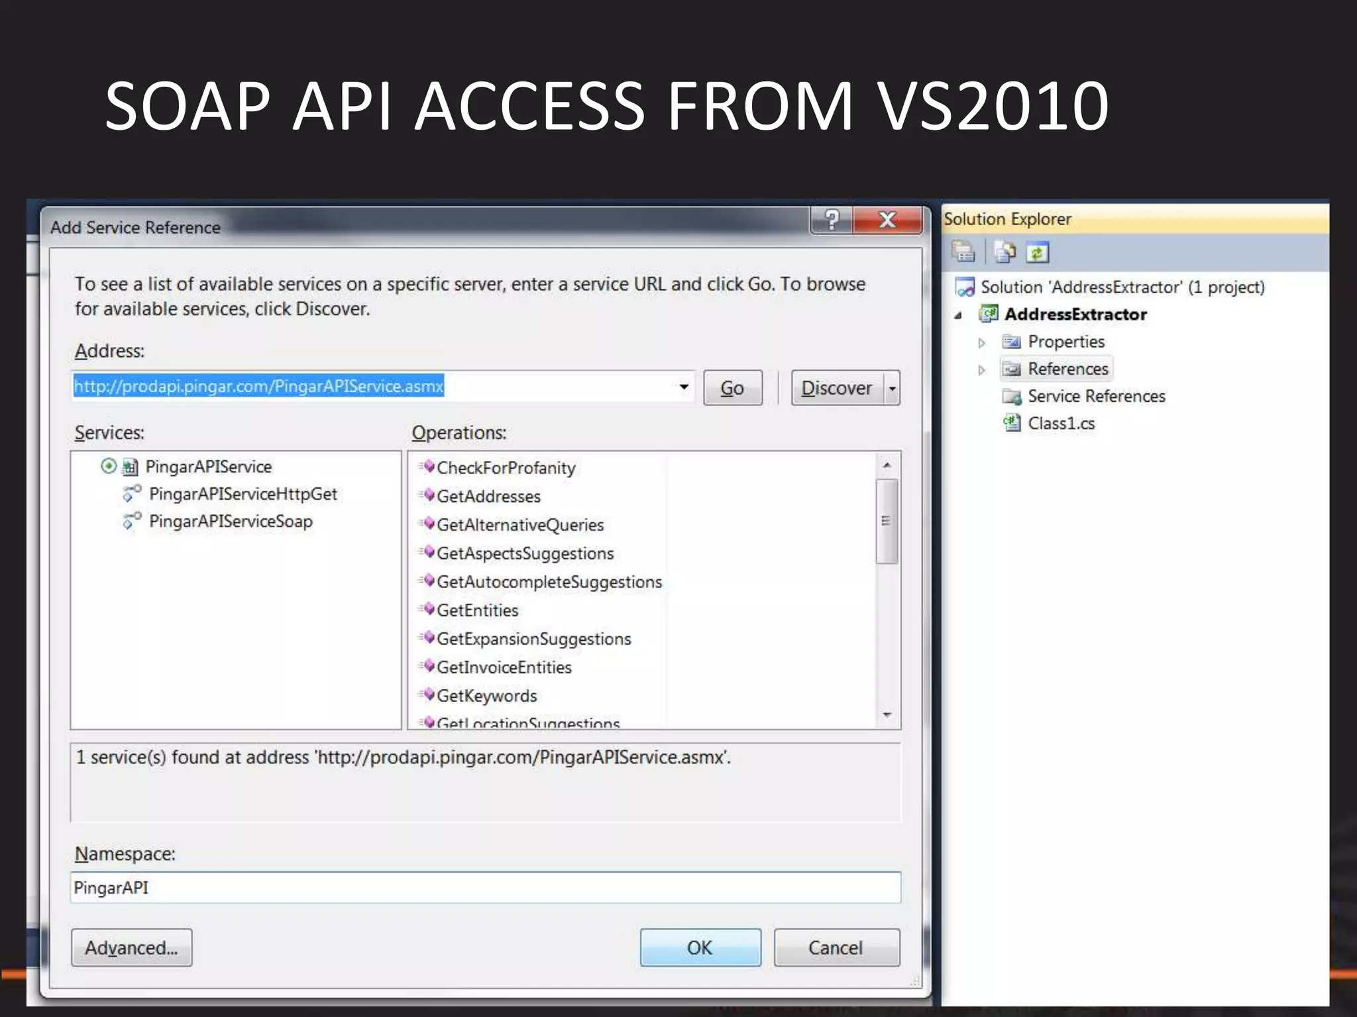Click the solution icon beside Solution 'AddressExtractor'
The height and width of the screenshot is (1017, 1357).
pyautogui.click(x=964, y=287)
